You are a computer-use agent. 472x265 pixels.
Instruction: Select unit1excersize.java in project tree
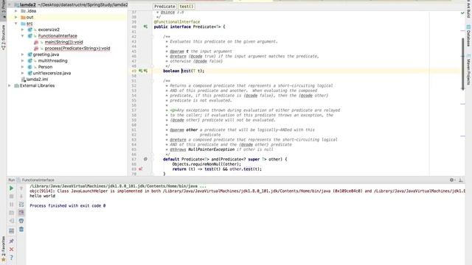click(52, 73)
